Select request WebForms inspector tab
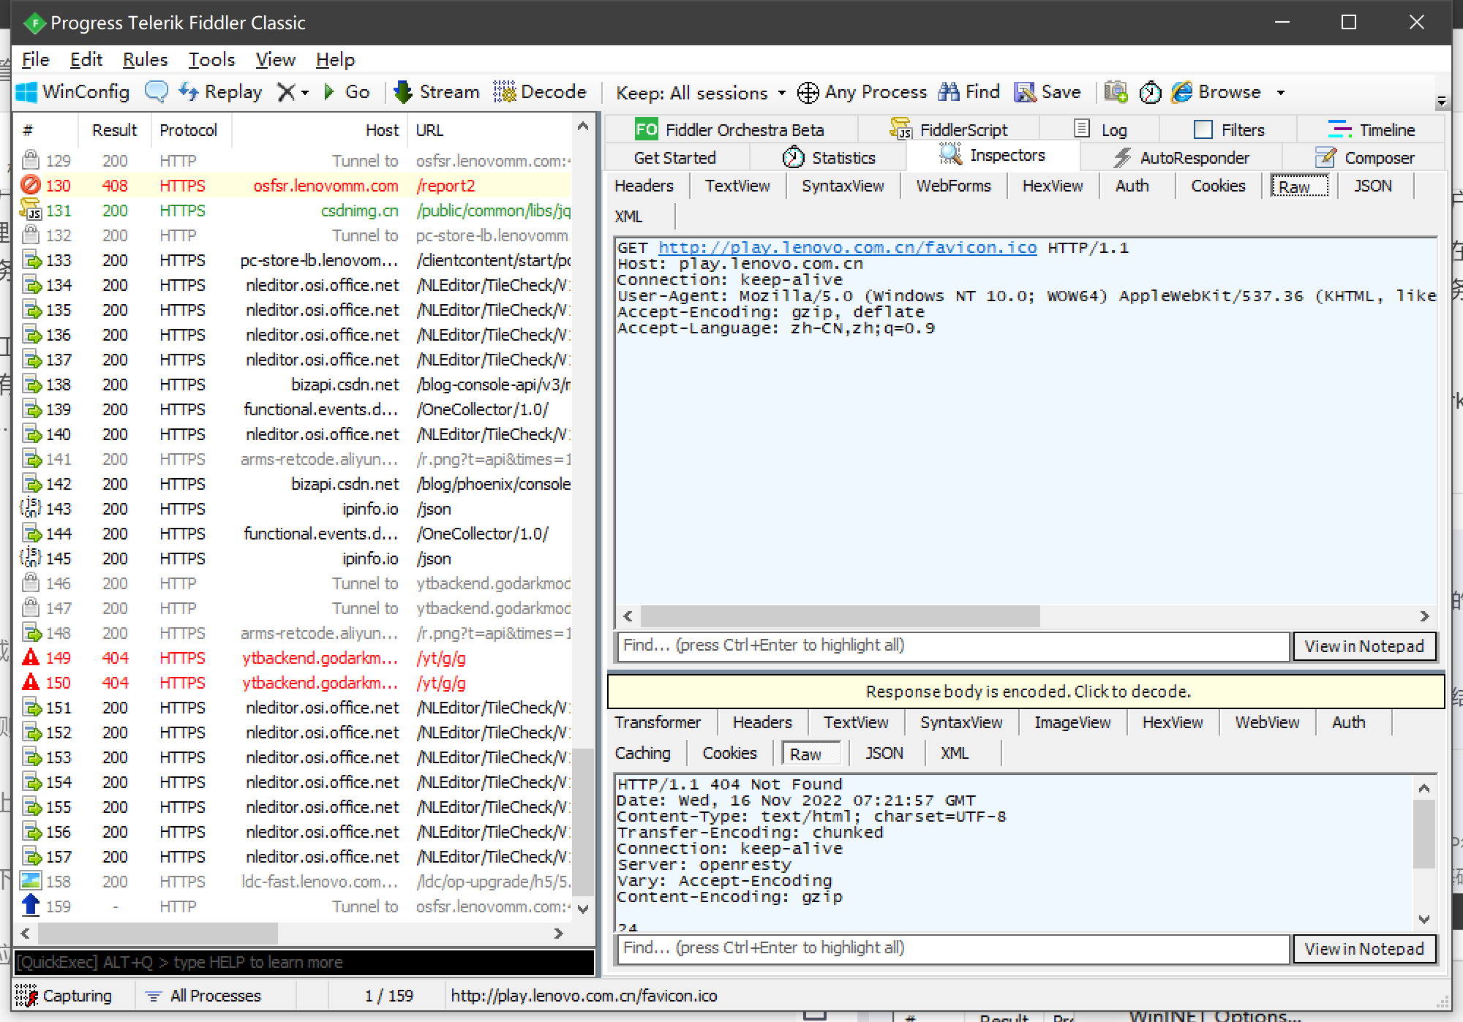This screenshot has width=1463, height=1022. [x=953, y=186]
